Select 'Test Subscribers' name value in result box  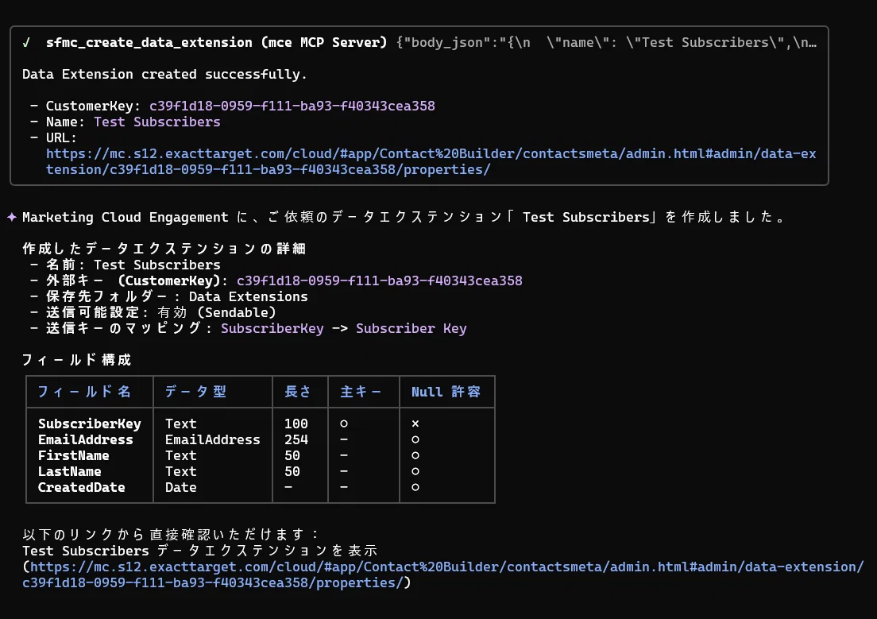pos(157,122)
